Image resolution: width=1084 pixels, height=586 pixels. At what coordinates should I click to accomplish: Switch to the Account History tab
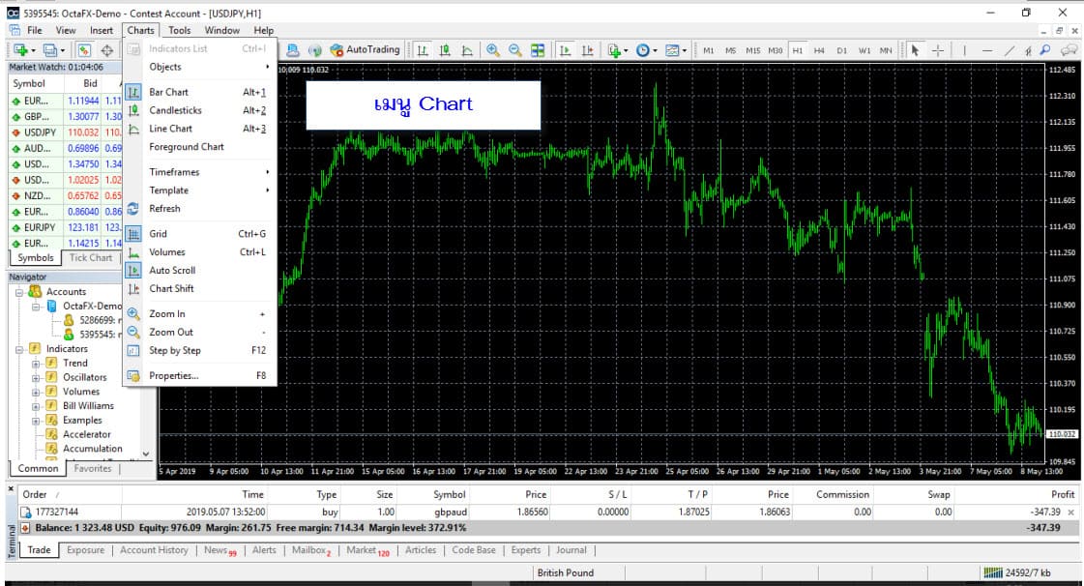tap(154, 550)
